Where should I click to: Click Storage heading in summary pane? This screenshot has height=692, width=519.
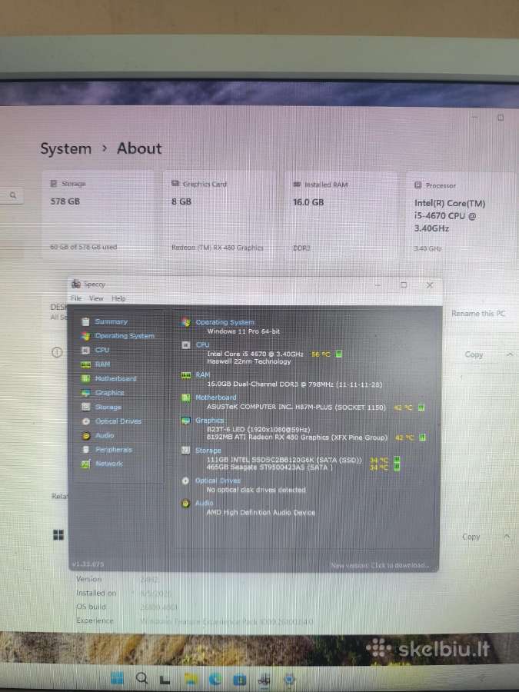208,451
